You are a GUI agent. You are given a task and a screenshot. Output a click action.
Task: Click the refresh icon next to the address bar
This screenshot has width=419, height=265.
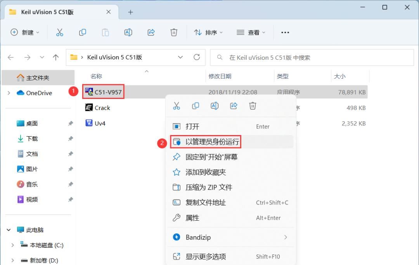coord(196,57)
